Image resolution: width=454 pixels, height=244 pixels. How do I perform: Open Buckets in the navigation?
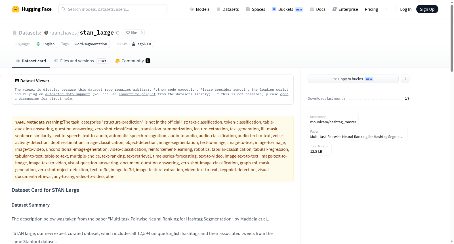coord(287,9)
